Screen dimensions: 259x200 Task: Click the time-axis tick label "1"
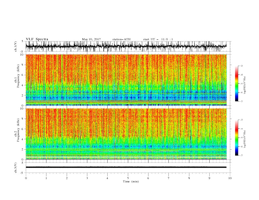coord(46,178)
